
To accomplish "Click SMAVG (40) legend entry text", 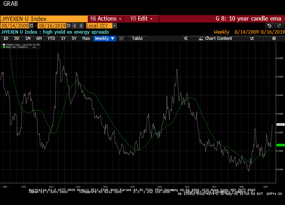I will [x=17, y=47].
